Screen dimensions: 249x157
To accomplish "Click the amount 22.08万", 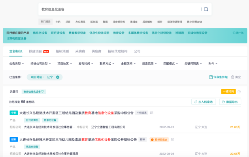I will click(235, 154).
